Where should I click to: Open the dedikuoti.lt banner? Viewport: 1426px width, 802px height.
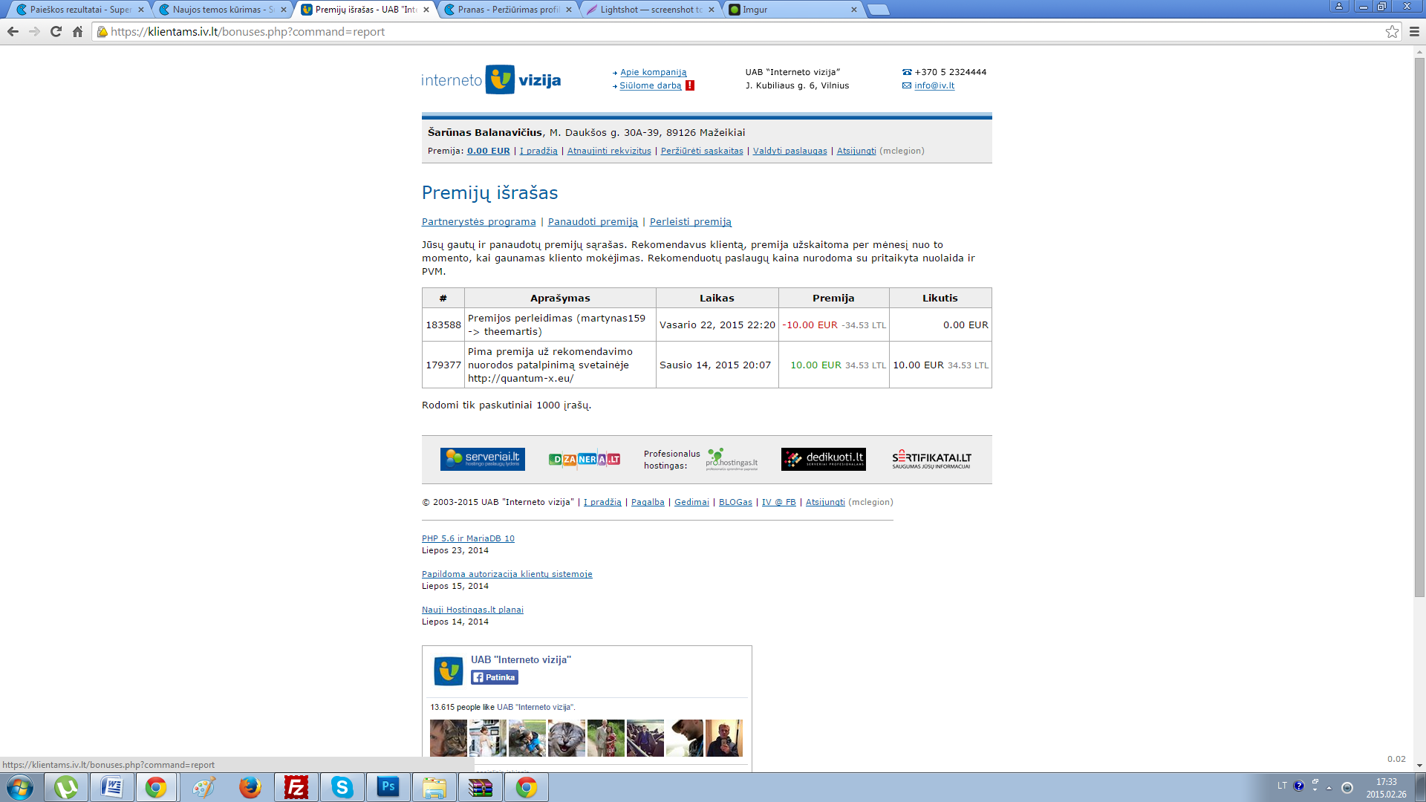823,459
